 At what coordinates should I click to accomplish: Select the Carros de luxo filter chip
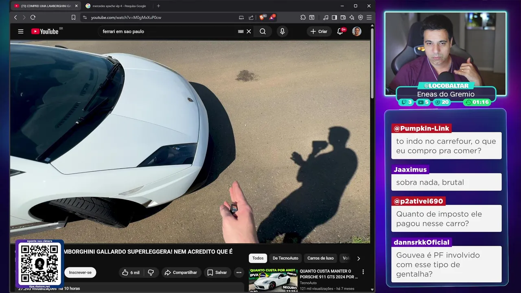coord(320,258)
